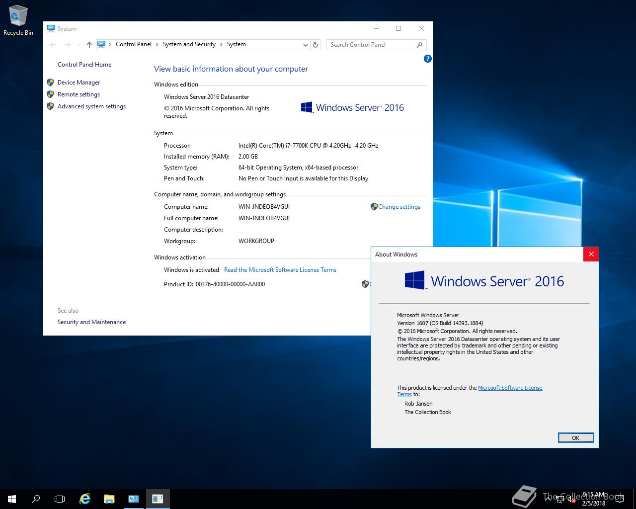Click 64-bit Operating System text
The image size is (636, 509).
(298, 168)
